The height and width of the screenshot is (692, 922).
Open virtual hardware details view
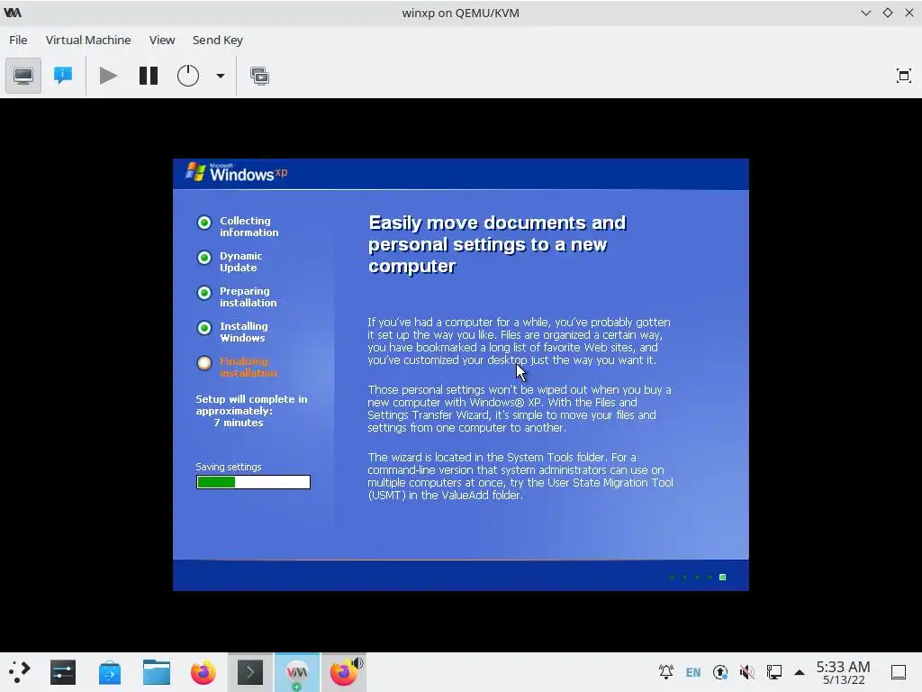(x=63, y=76)
